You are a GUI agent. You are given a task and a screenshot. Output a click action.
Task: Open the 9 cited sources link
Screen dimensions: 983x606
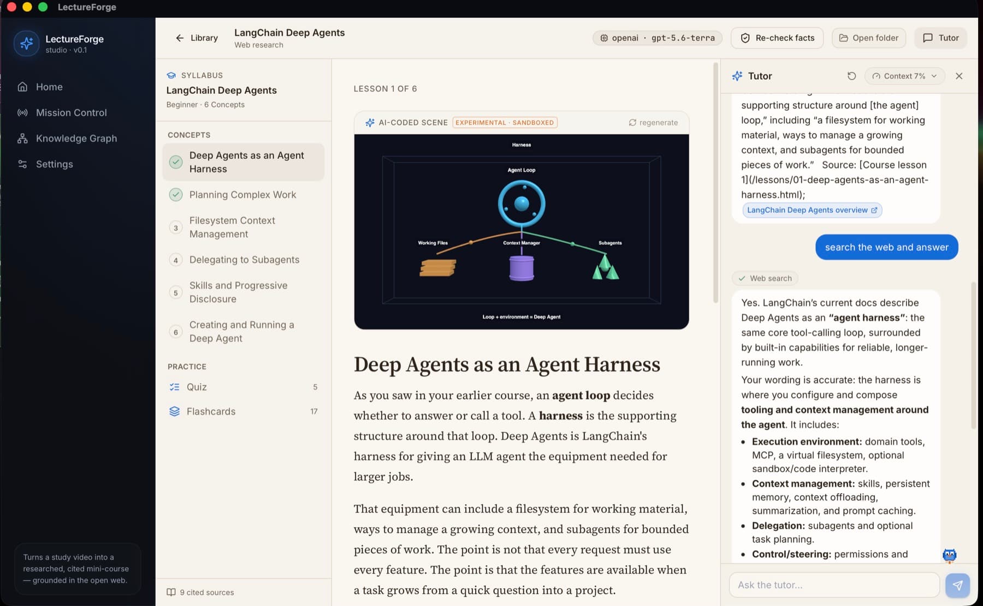point(200,592)
